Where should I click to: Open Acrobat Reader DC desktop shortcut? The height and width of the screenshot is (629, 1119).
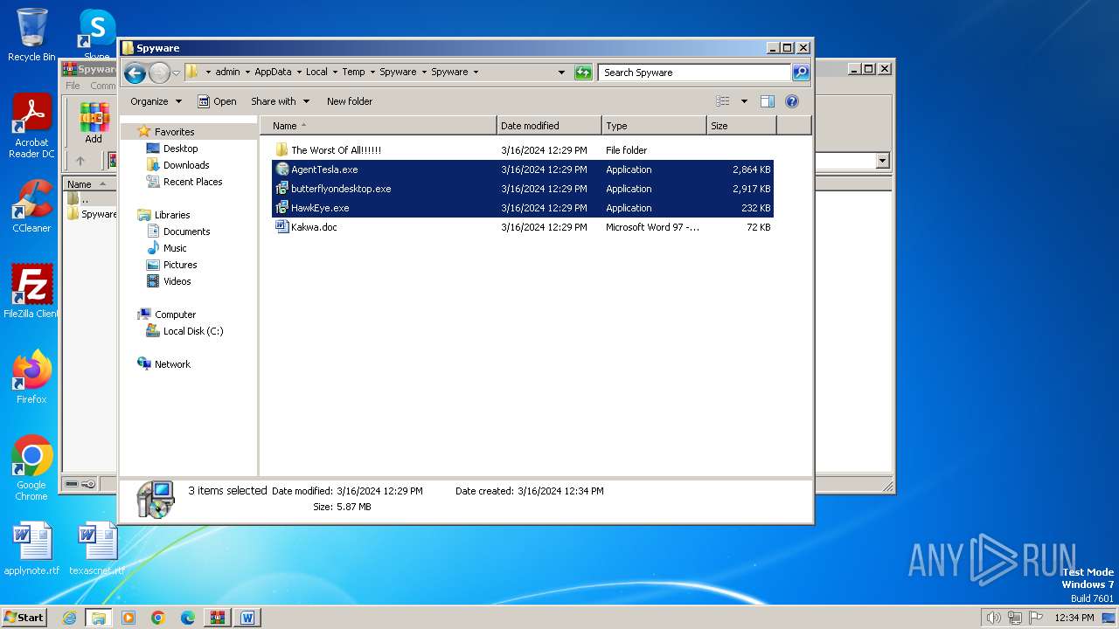(31, 127)
